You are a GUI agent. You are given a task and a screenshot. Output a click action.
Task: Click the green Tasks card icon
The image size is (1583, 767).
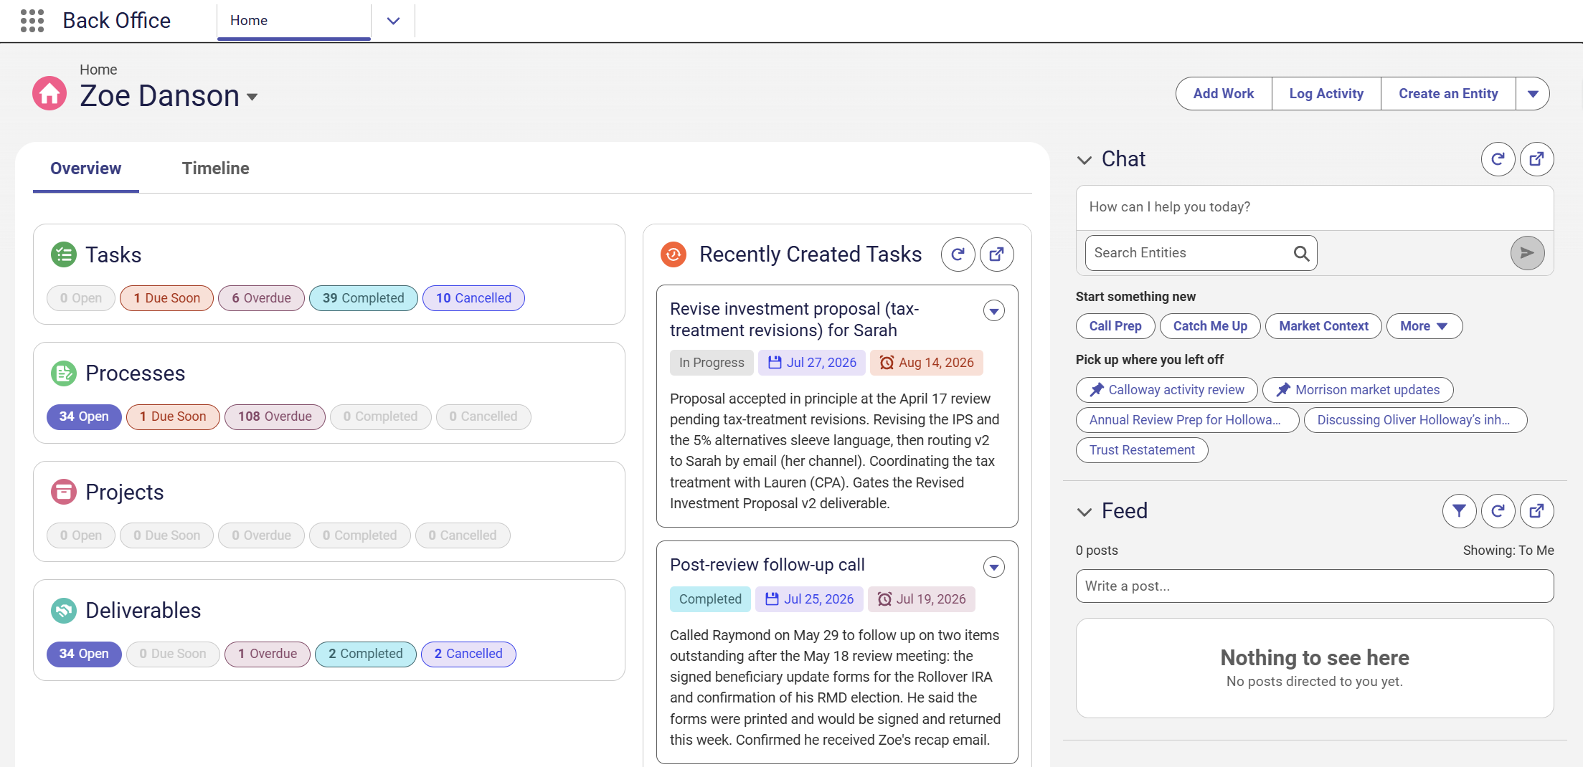64,254
